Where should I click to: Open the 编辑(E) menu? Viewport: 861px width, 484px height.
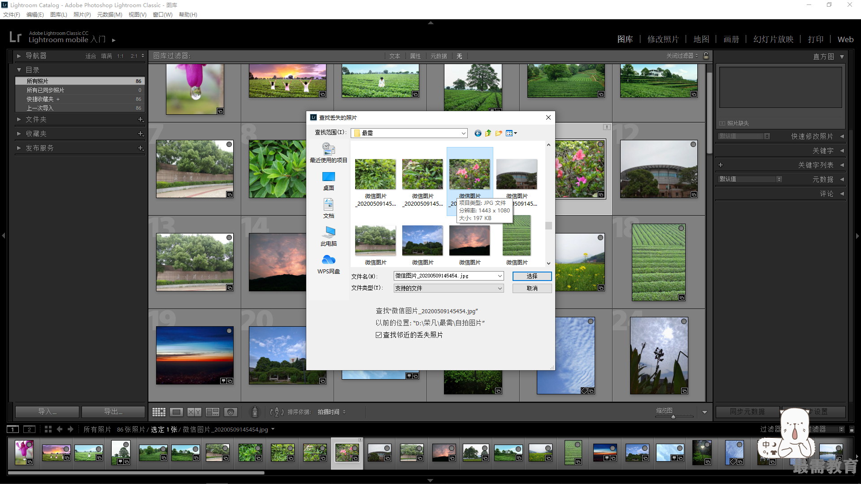click(35, 15)
